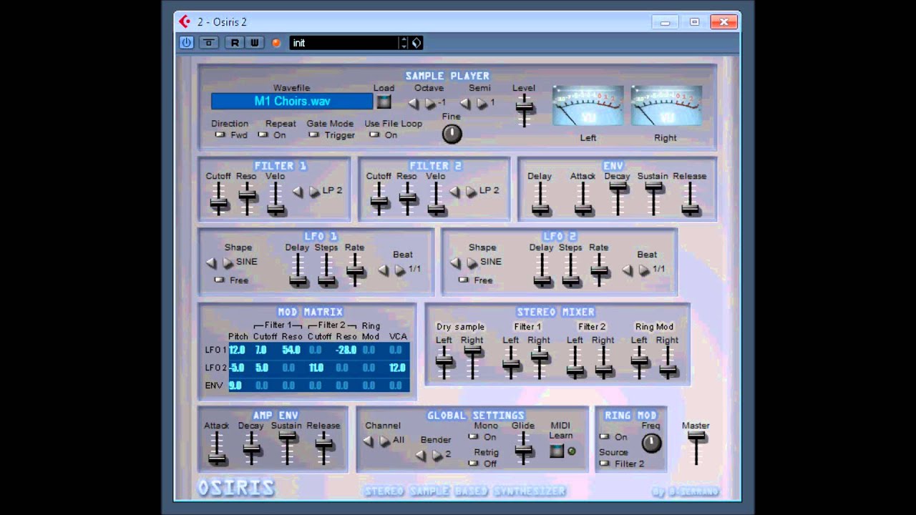Select next LFO 1 shape arrow
Image resolution: width=916 pixels, height=515 pixels.
228,263
